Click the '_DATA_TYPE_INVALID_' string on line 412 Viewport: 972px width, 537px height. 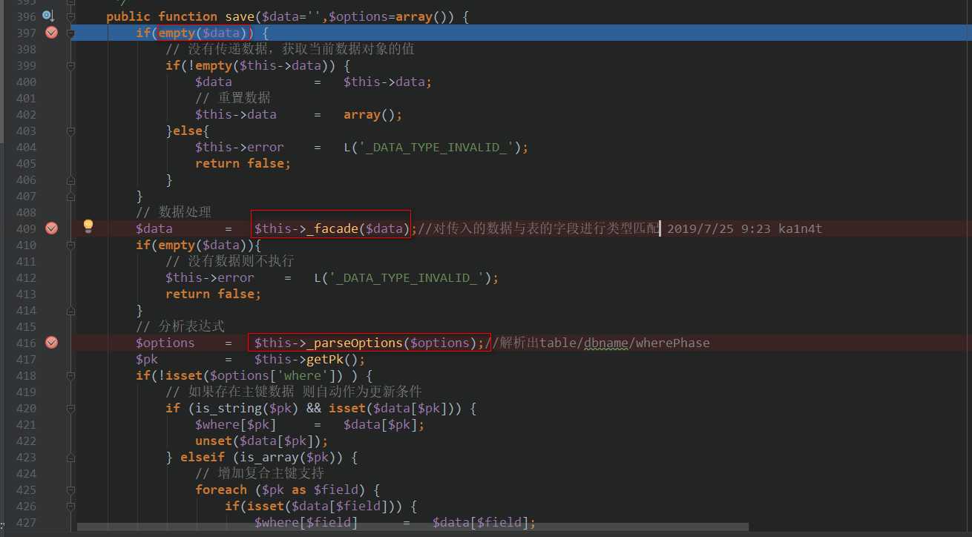point(406,277)
